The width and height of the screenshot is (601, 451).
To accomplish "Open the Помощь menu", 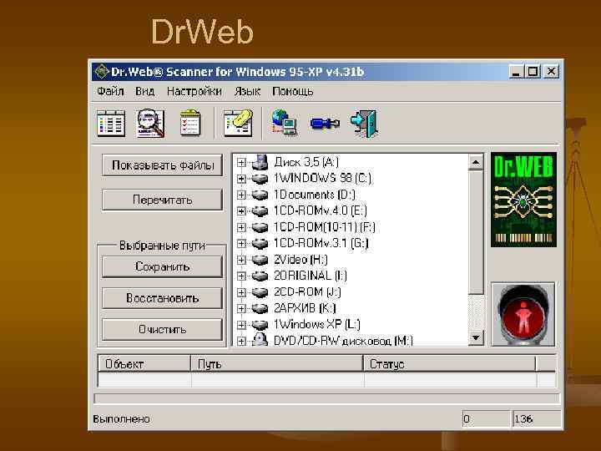I will [293, 92].
